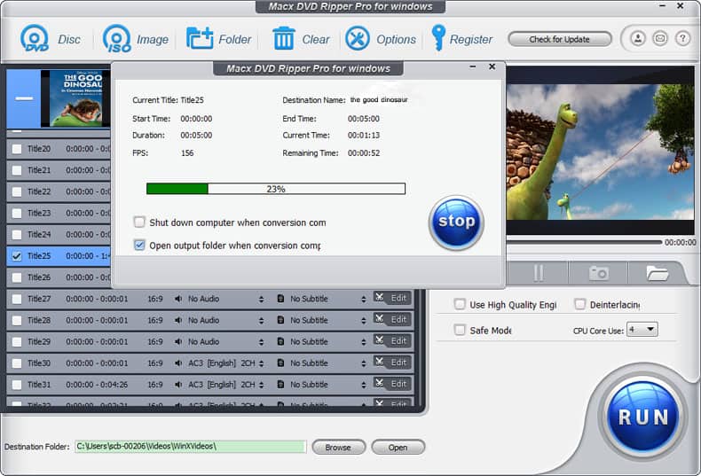Toggle the Safe Mode checkbox
The width and height of the screenshot is (701, 476).
pos(460,330)
